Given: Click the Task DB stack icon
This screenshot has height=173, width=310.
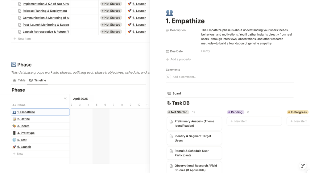Looking at the screenshot, I should pos(169,103).
